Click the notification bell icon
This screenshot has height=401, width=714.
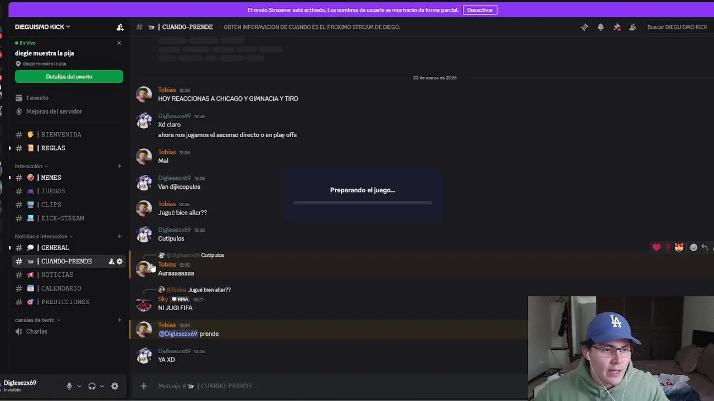[601, 27]
